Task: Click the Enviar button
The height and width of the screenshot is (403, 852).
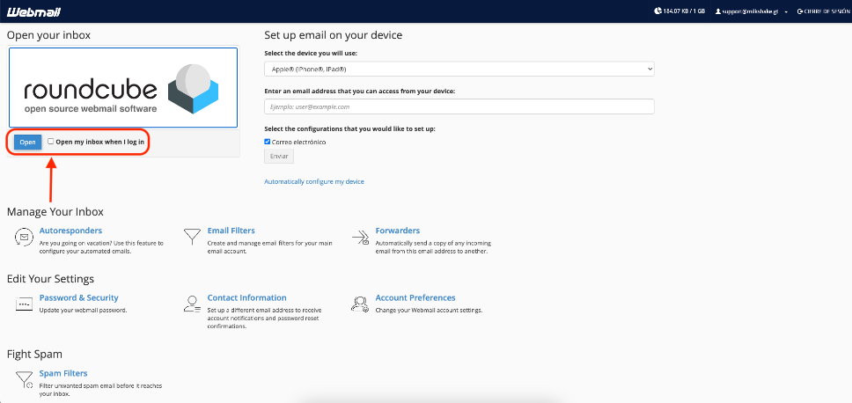Action: pos(279,157)
